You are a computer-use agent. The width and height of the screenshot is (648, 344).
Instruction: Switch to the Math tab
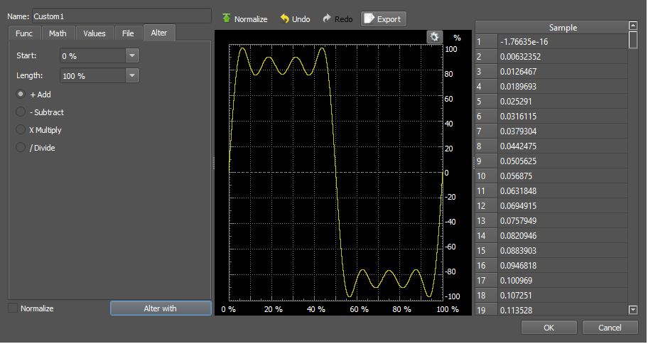[x=58, y=33]
